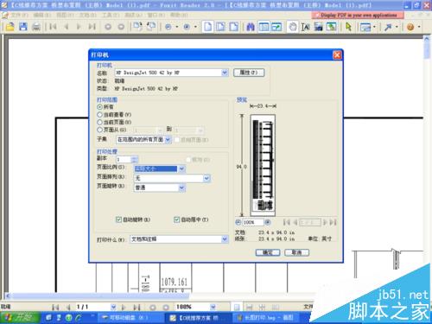Click the preview zoom in icon in dialog
The height and width of the screenshot is (324, 432).
tap(268, 222)
